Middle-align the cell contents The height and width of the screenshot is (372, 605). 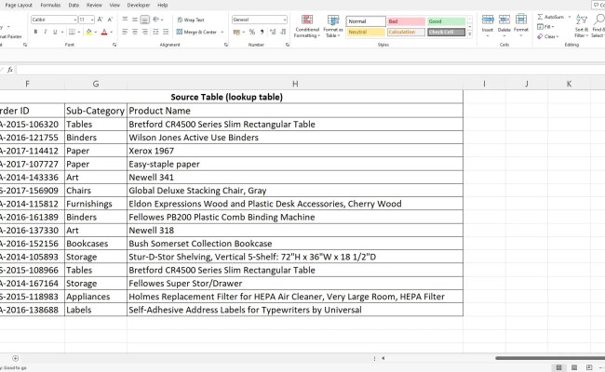(135, 20)
